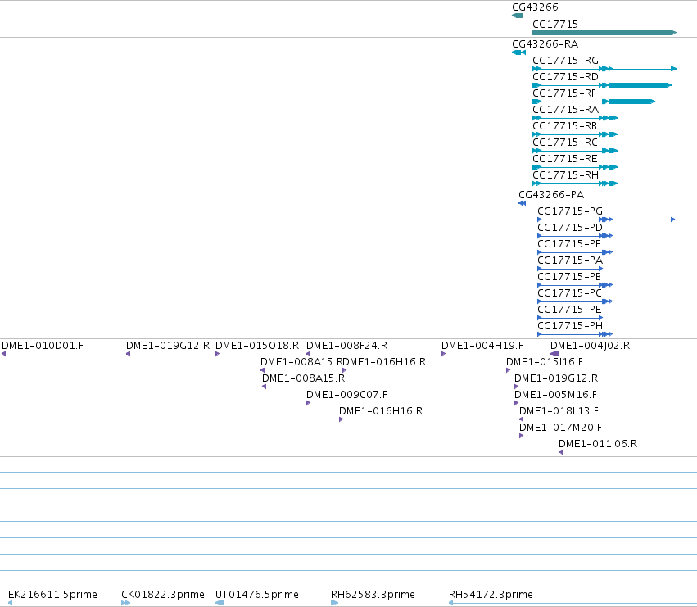Click the RH62583.3prime EST label

point(373,595)
